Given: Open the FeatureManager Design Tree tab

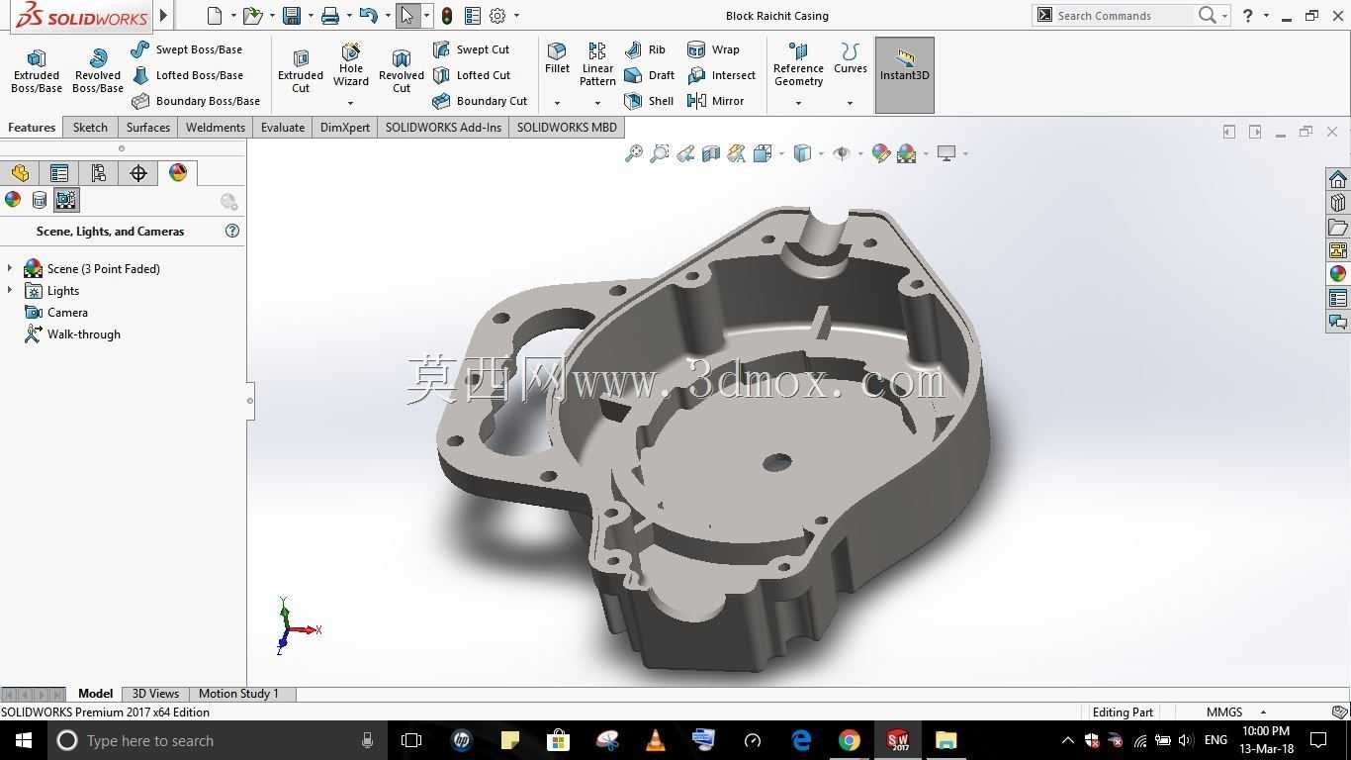Looking at the screenshot, I should click(20, 173).
